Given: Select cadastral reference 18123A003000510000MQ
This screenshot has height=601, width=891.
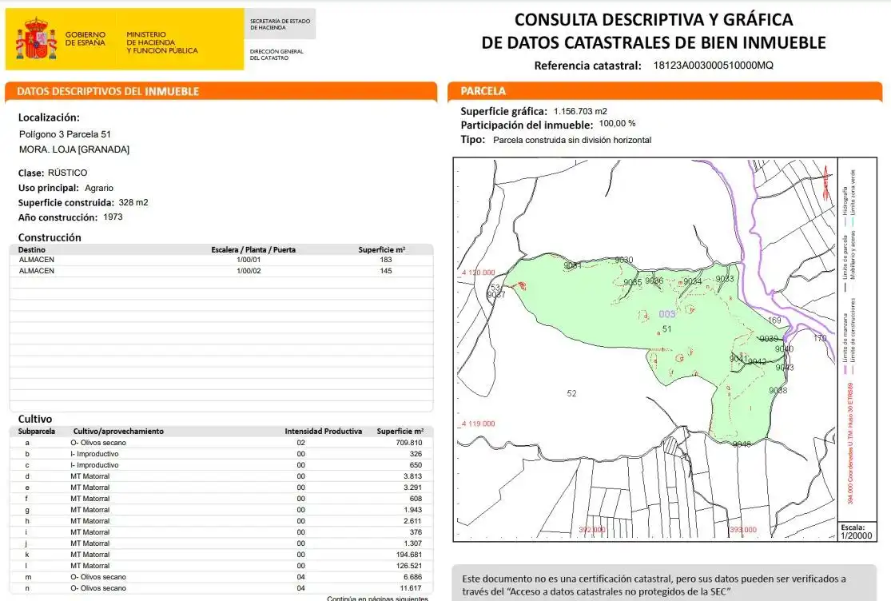Looking at the screenshot, I should click(x=713, y=66).
